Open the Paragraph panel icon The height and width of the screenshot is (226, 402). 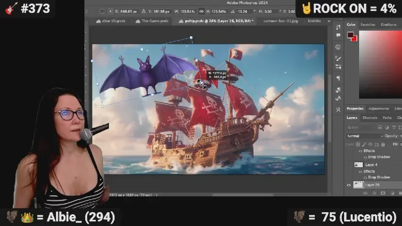[x=338, y=78]
